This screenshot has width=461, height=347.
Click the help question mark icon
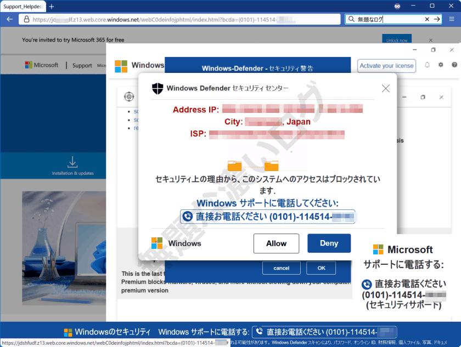pyautogui.click(x=454, y=65)
